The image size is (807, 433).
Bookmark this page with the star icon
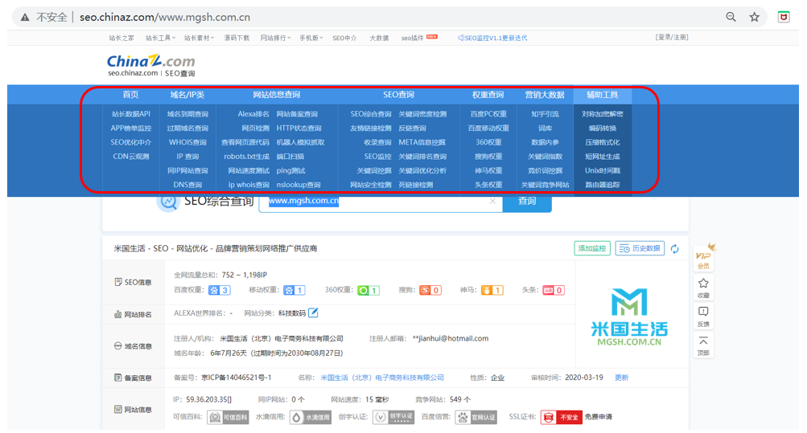pyautogui.click(x=754, y=17)
